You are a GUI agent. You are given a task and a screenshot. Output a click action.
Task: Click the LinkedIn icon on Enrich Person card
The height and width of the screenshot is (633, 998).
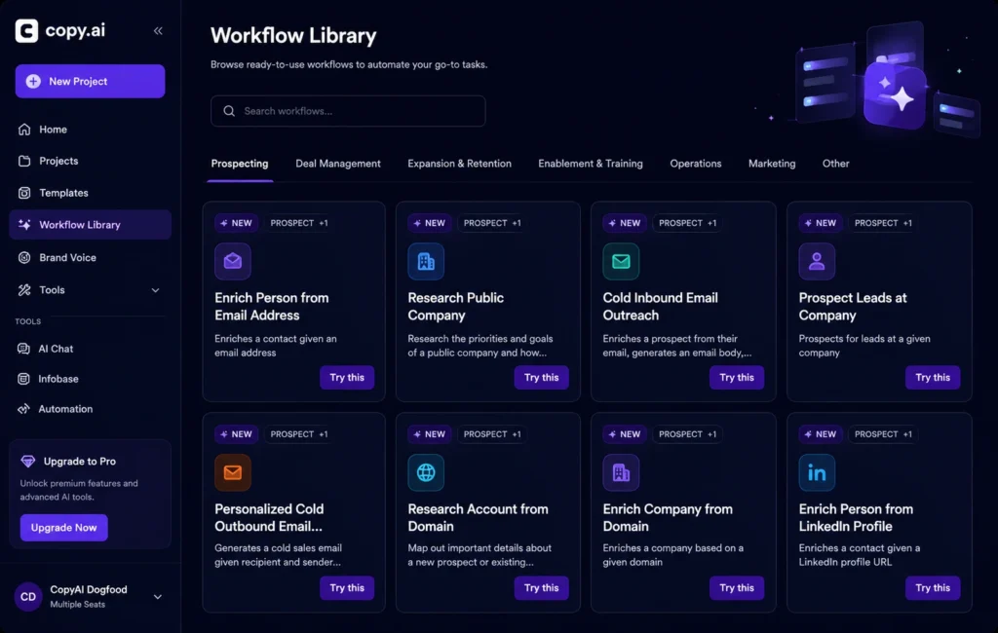click(817, 472)
